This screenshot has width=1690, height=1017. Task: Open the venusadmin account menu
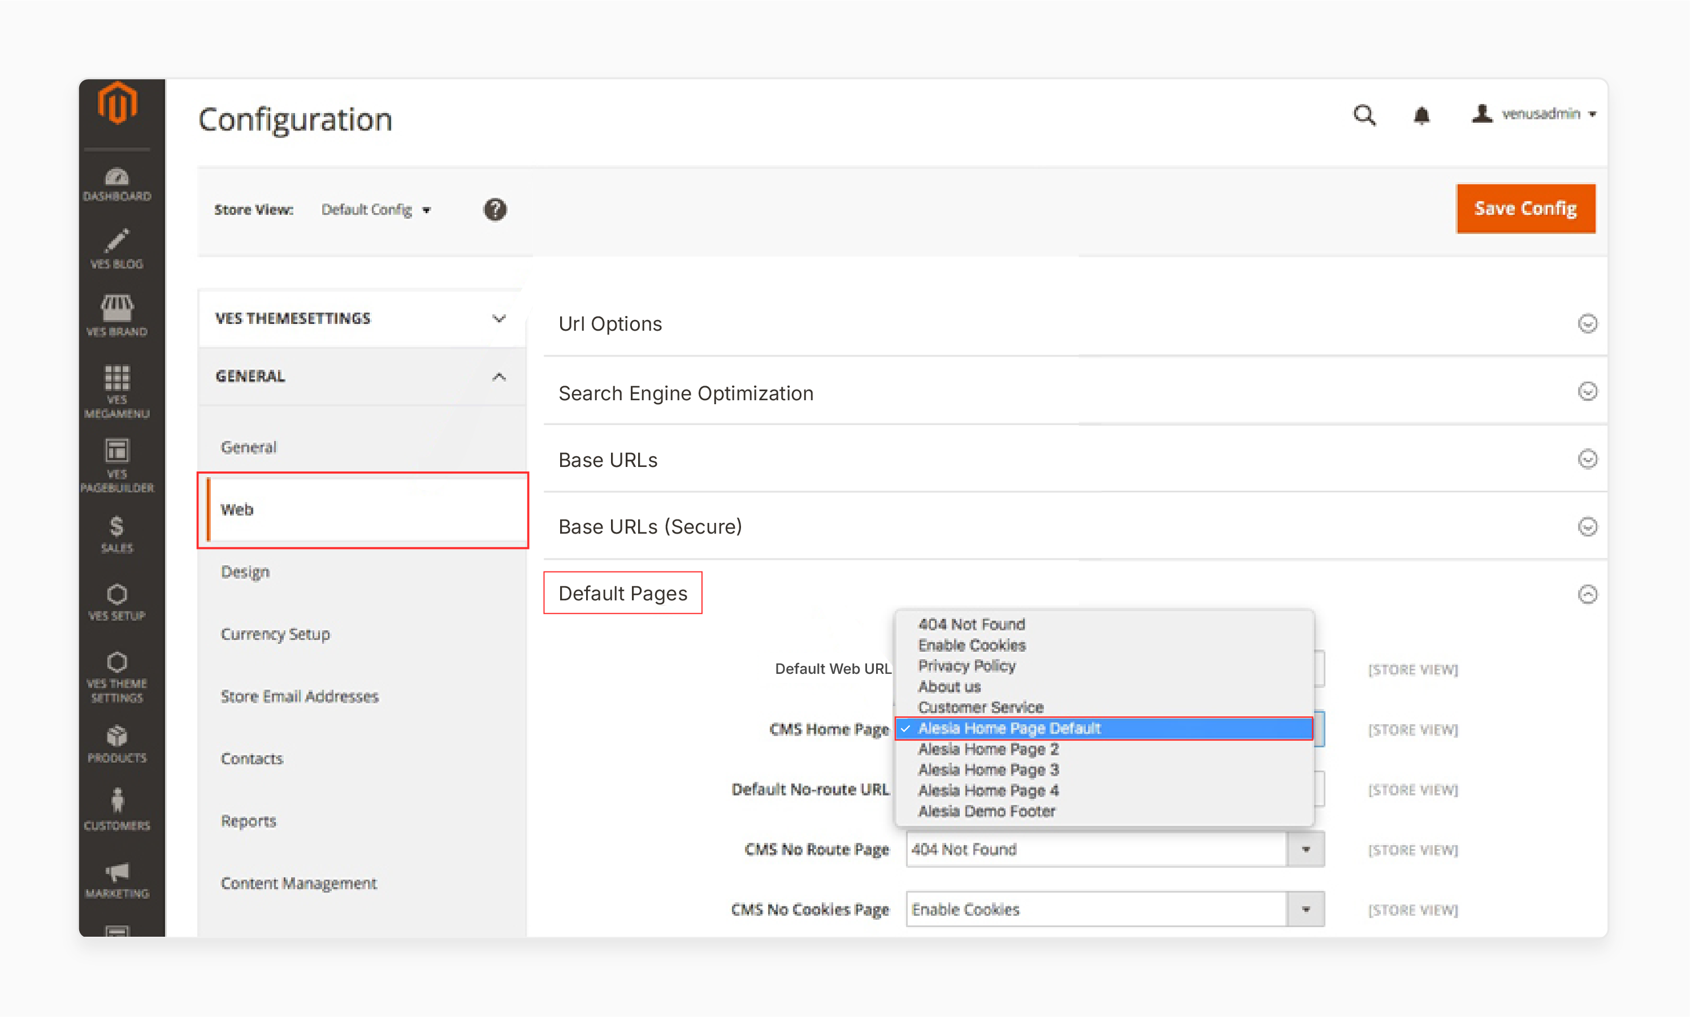[x=1535, y=114]
